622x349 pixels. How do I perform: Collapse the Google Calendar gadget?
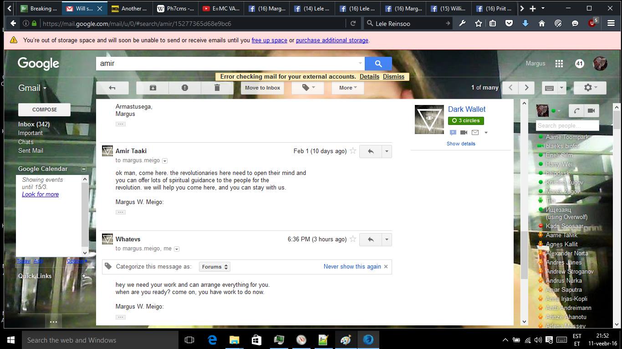click(84, 169)
